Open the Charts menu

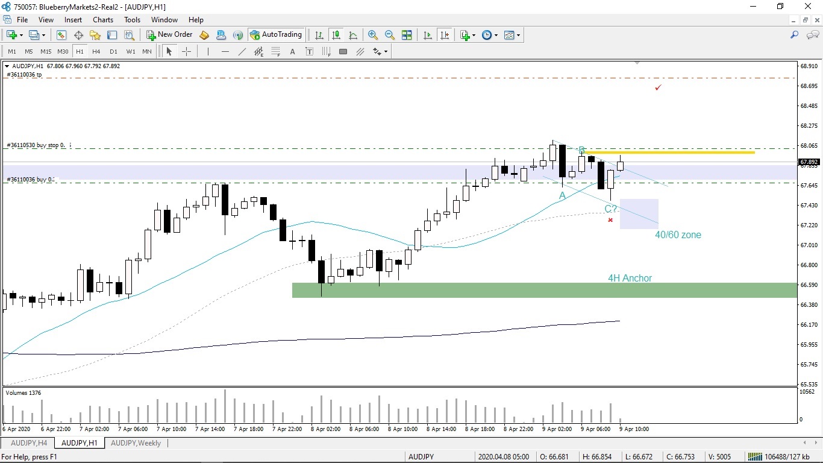[103, 20]
